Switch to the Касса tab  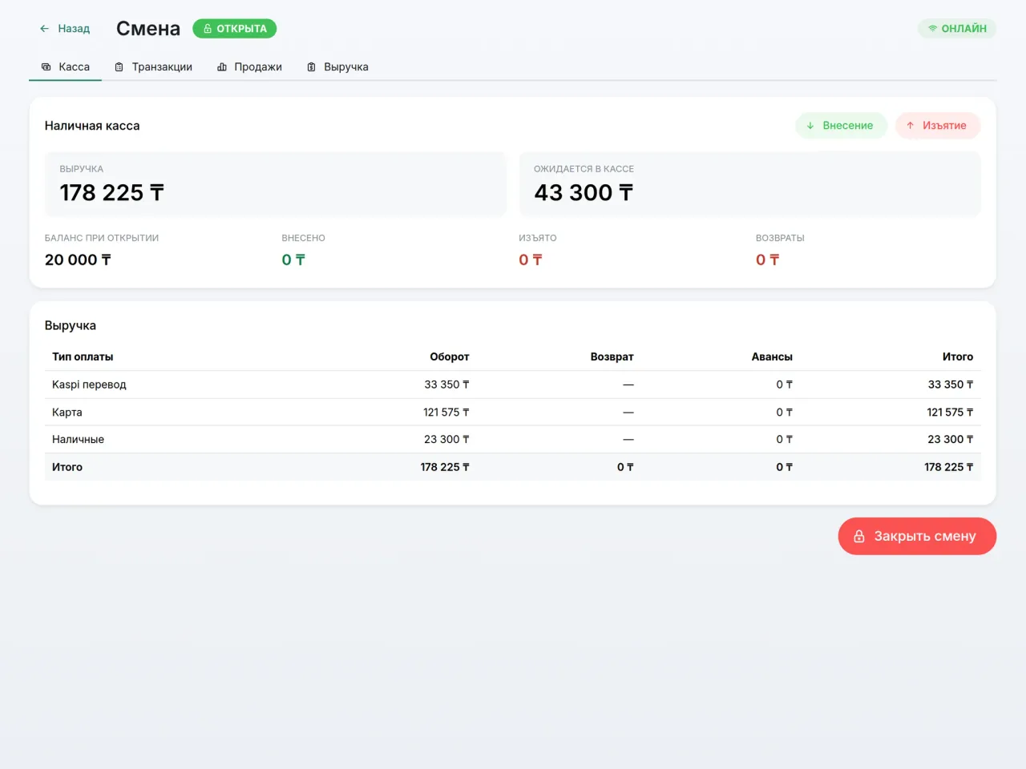point(66,67)
